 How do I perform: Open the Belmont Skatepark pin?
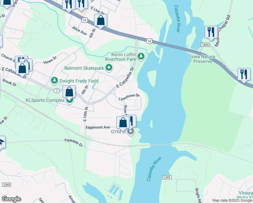click(109, 67)
